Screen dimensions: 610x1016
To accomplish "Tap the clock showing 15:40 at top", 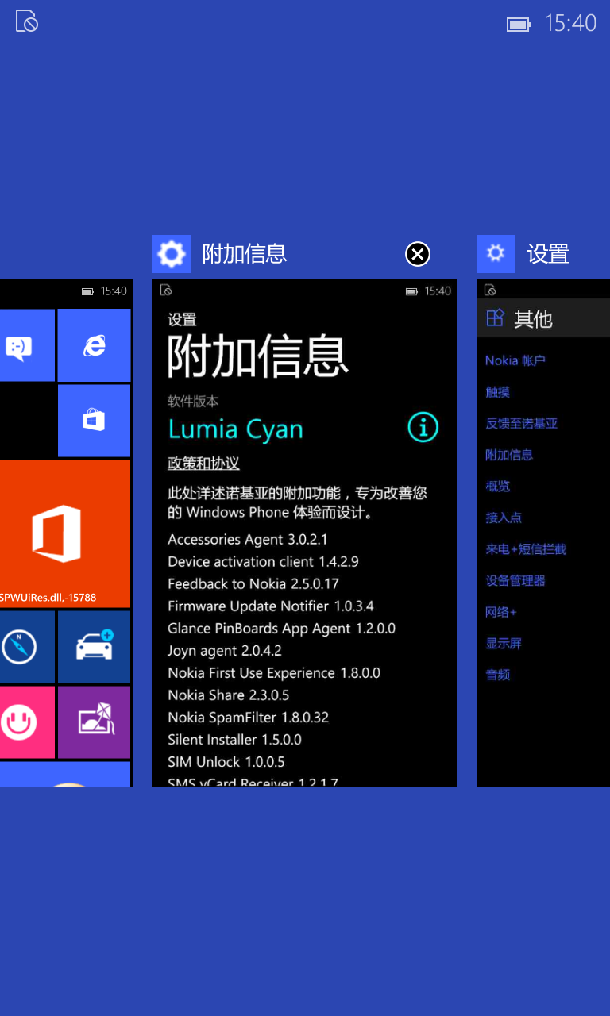I will [x=570, y=23].
